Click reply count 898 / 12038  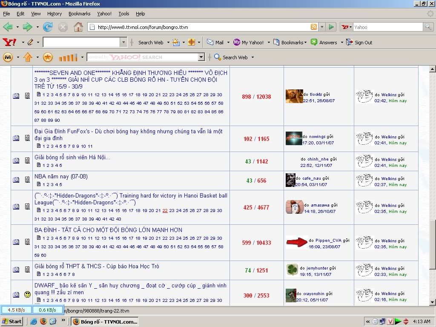[x=256, y=97]
